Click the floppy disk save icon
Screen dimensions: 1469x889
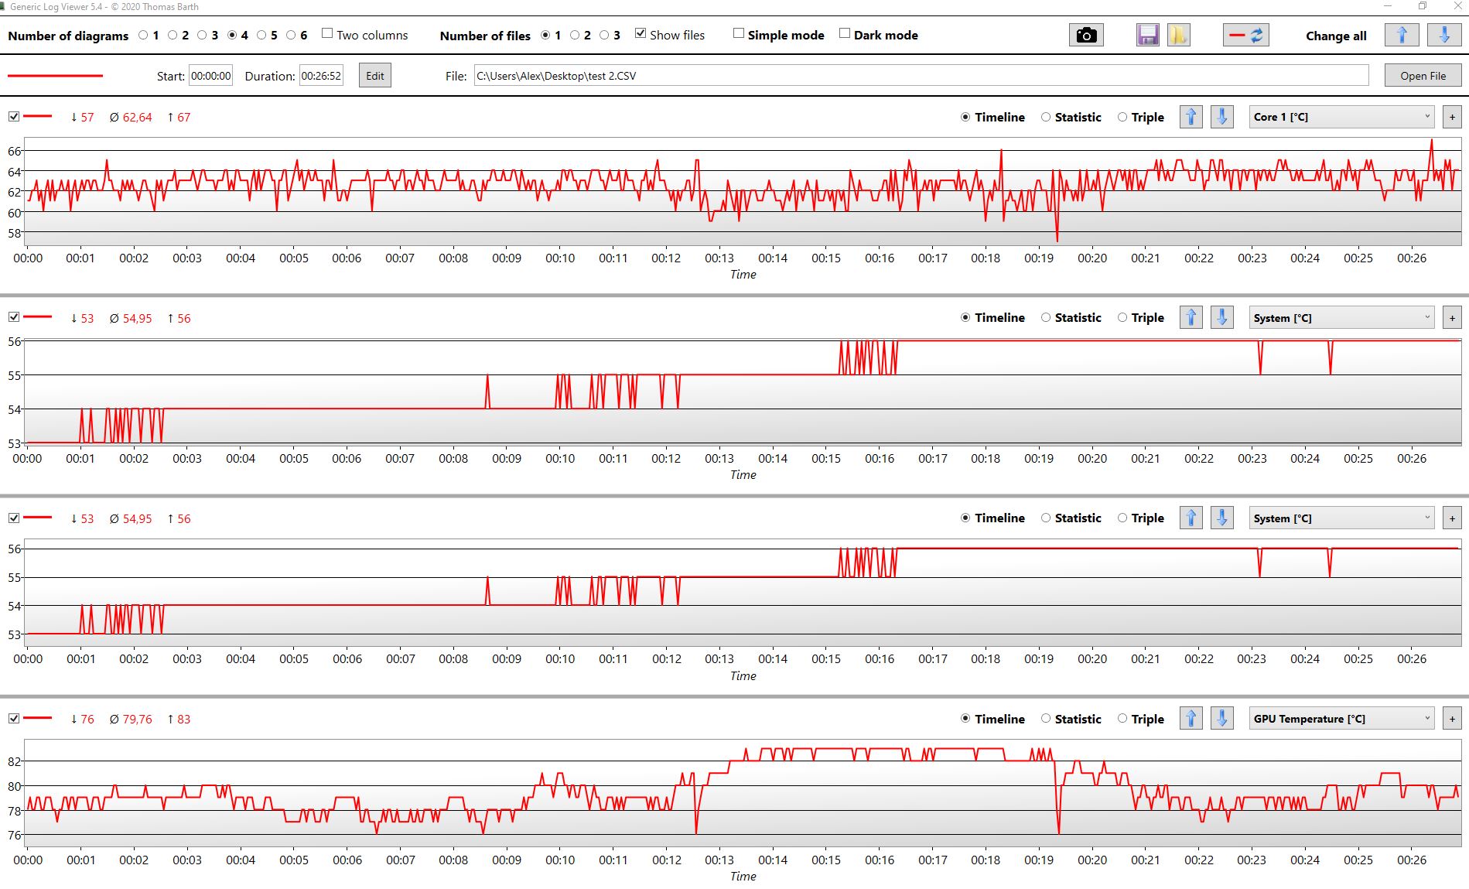[1147, 36]
